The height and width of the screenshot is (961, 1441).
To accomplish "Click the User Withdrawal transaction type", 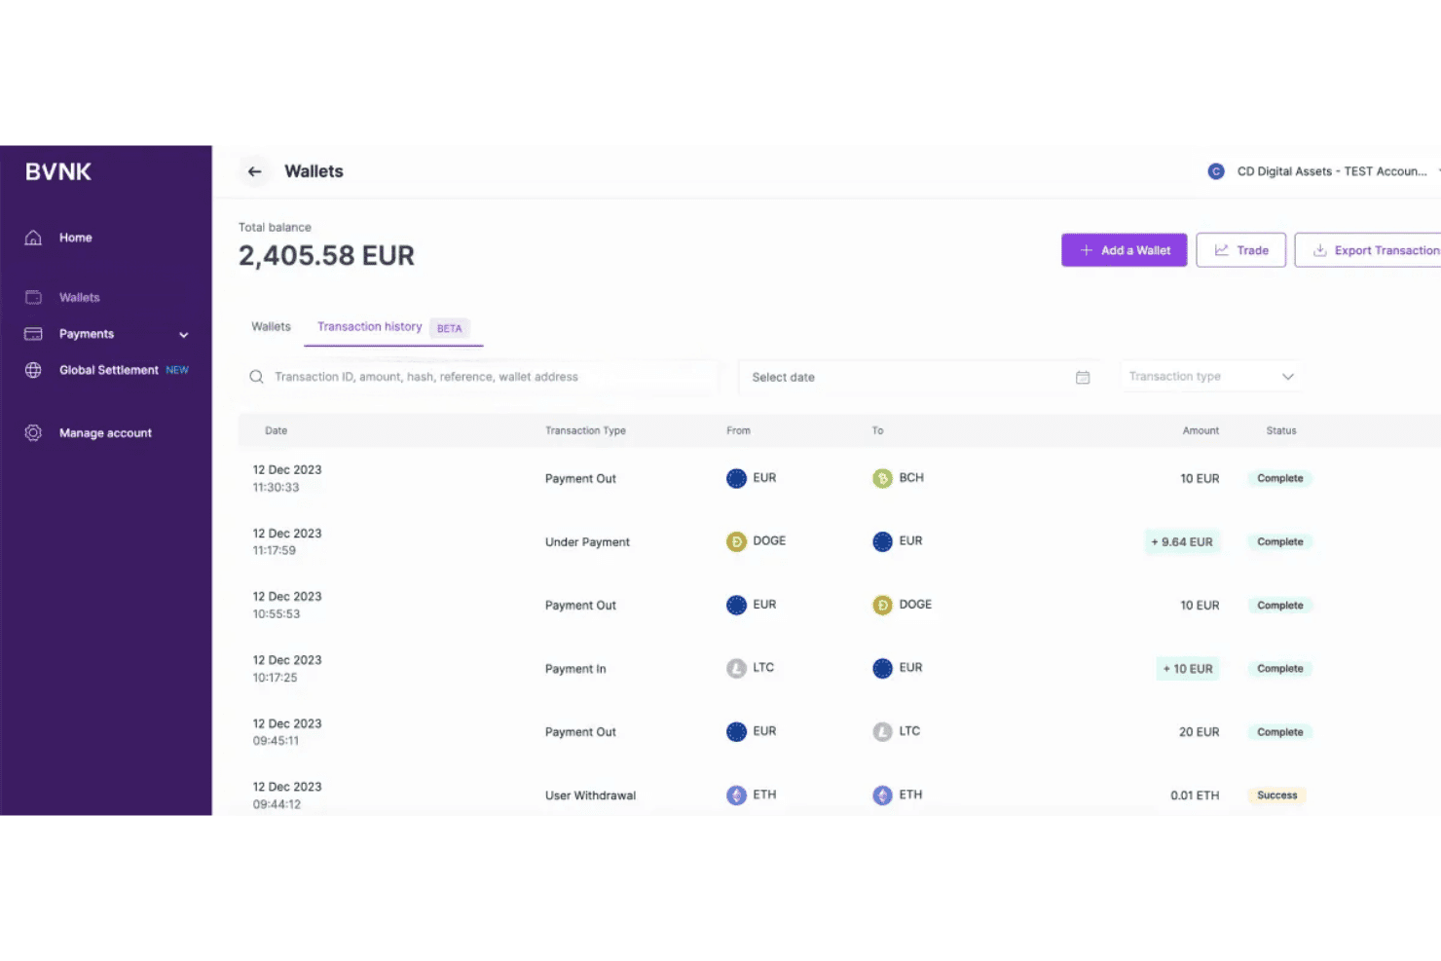I will point(590,795).
